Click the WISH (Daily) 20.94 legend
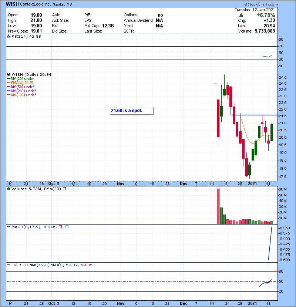This screenshot has height=307, width=296. coord(31,74)
